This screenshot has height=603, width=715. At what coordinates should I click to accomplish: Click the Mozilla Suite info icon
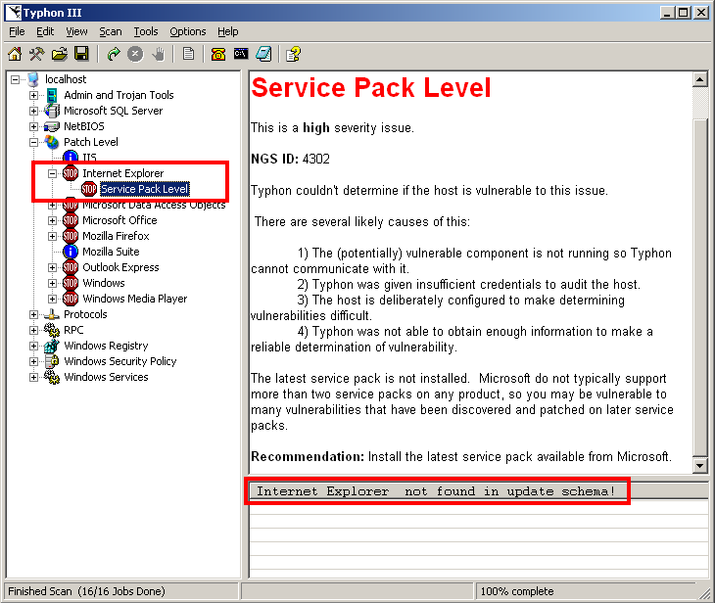(x=71, y=252)
